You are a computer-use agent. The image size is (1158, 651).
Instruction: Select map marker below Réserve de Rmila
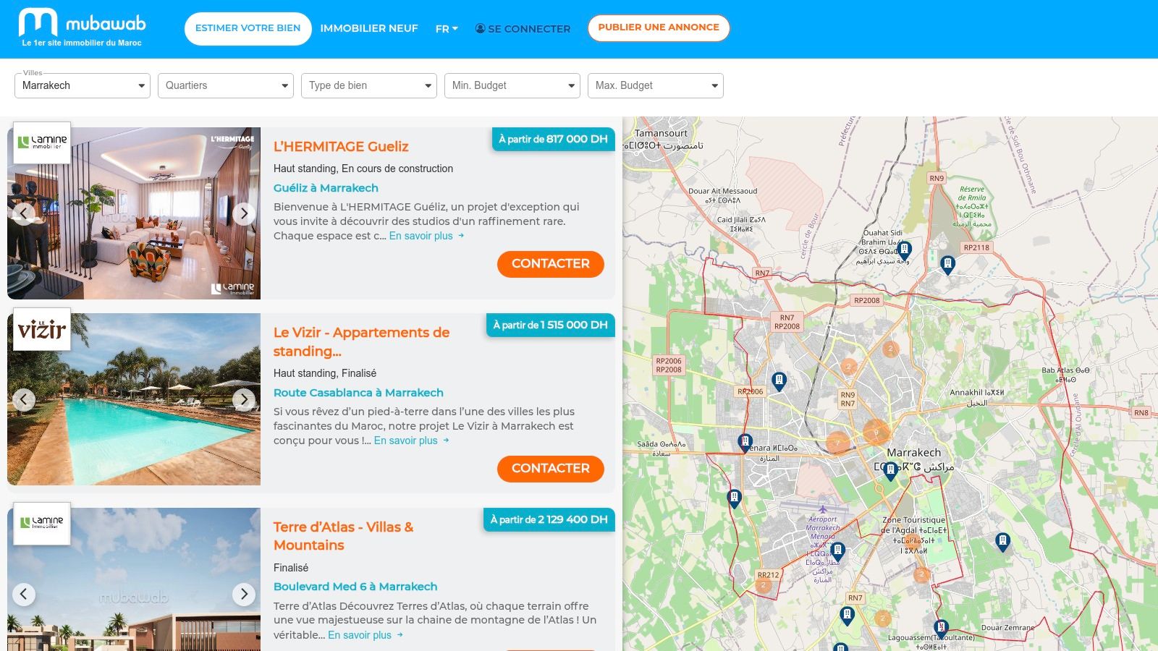[947, 265]
